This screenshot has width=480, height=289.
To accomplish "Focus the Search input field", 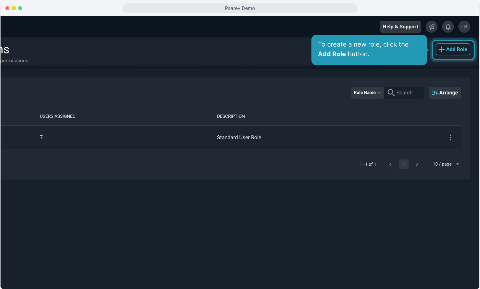I will tap(409, 93).
